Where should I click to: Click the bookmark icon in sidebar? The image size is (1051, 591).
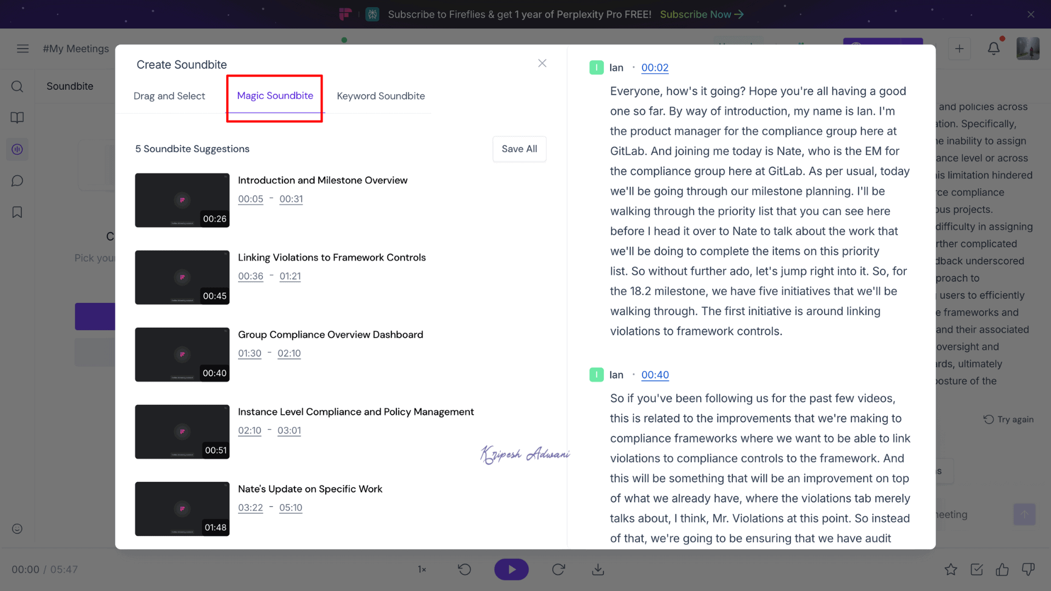(17, 212)
